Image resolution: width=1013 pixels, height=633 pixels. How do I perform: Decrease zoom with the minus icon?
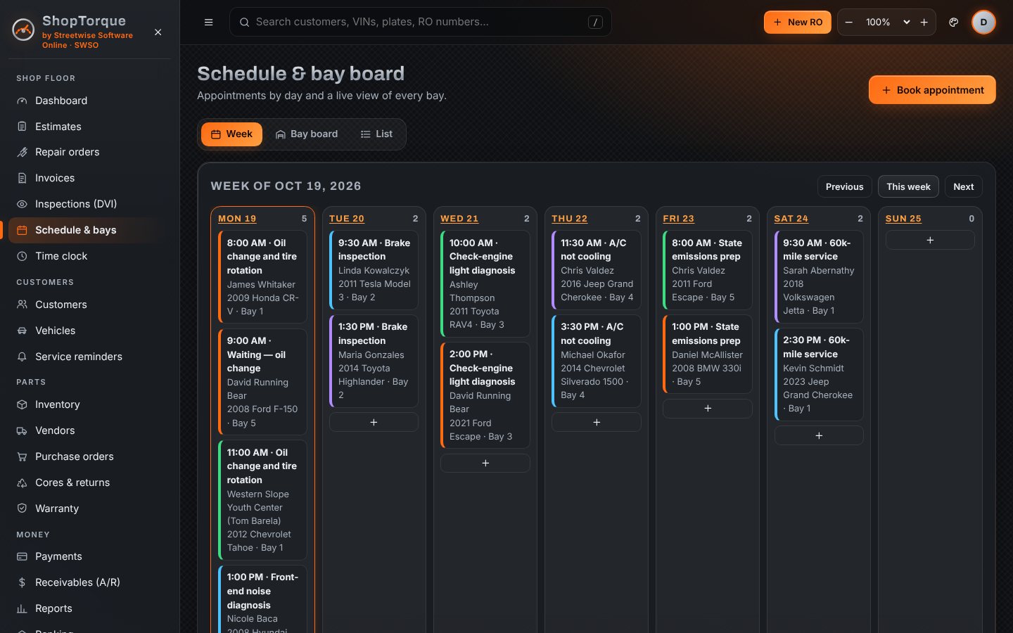tap(849, 23)
